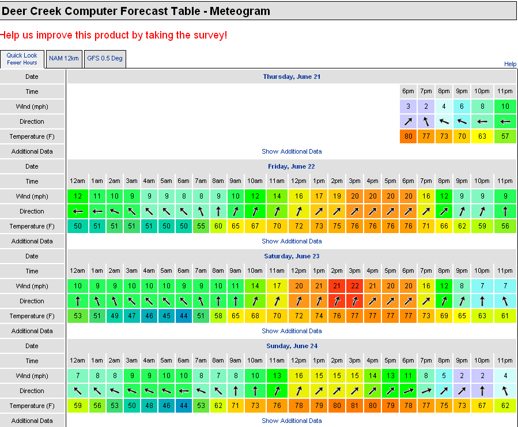Select Sunday 6pm wind direction arrow
This screenshot has height=427, width=518.
point(408,391)
